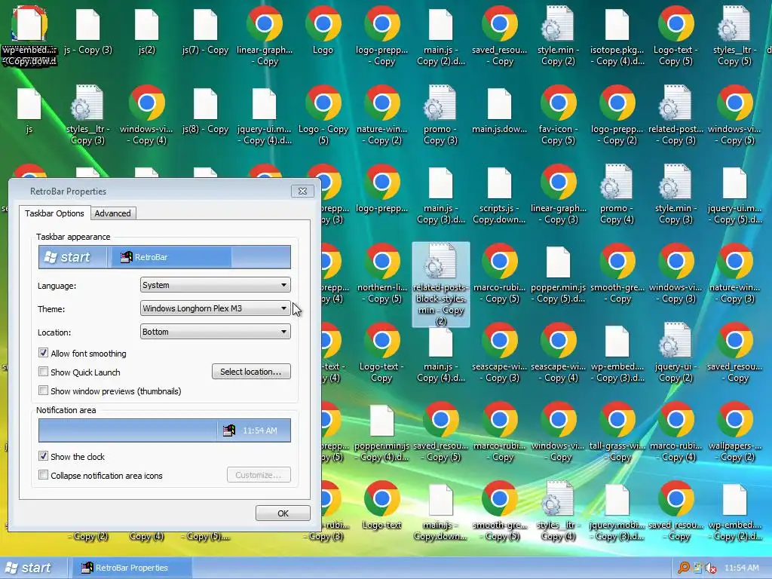Select 'styles__ltr - Copy (5)' desktop icon
The image size is (772, 579).
pyautogui.click(x=734, y=23)
